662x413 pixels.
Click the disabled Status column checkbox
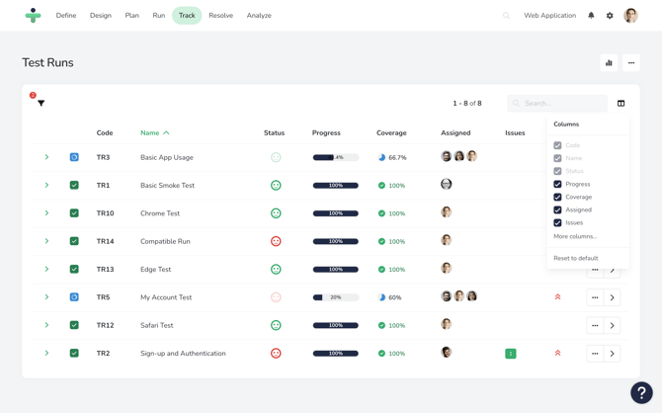click(x=557, y=171)
